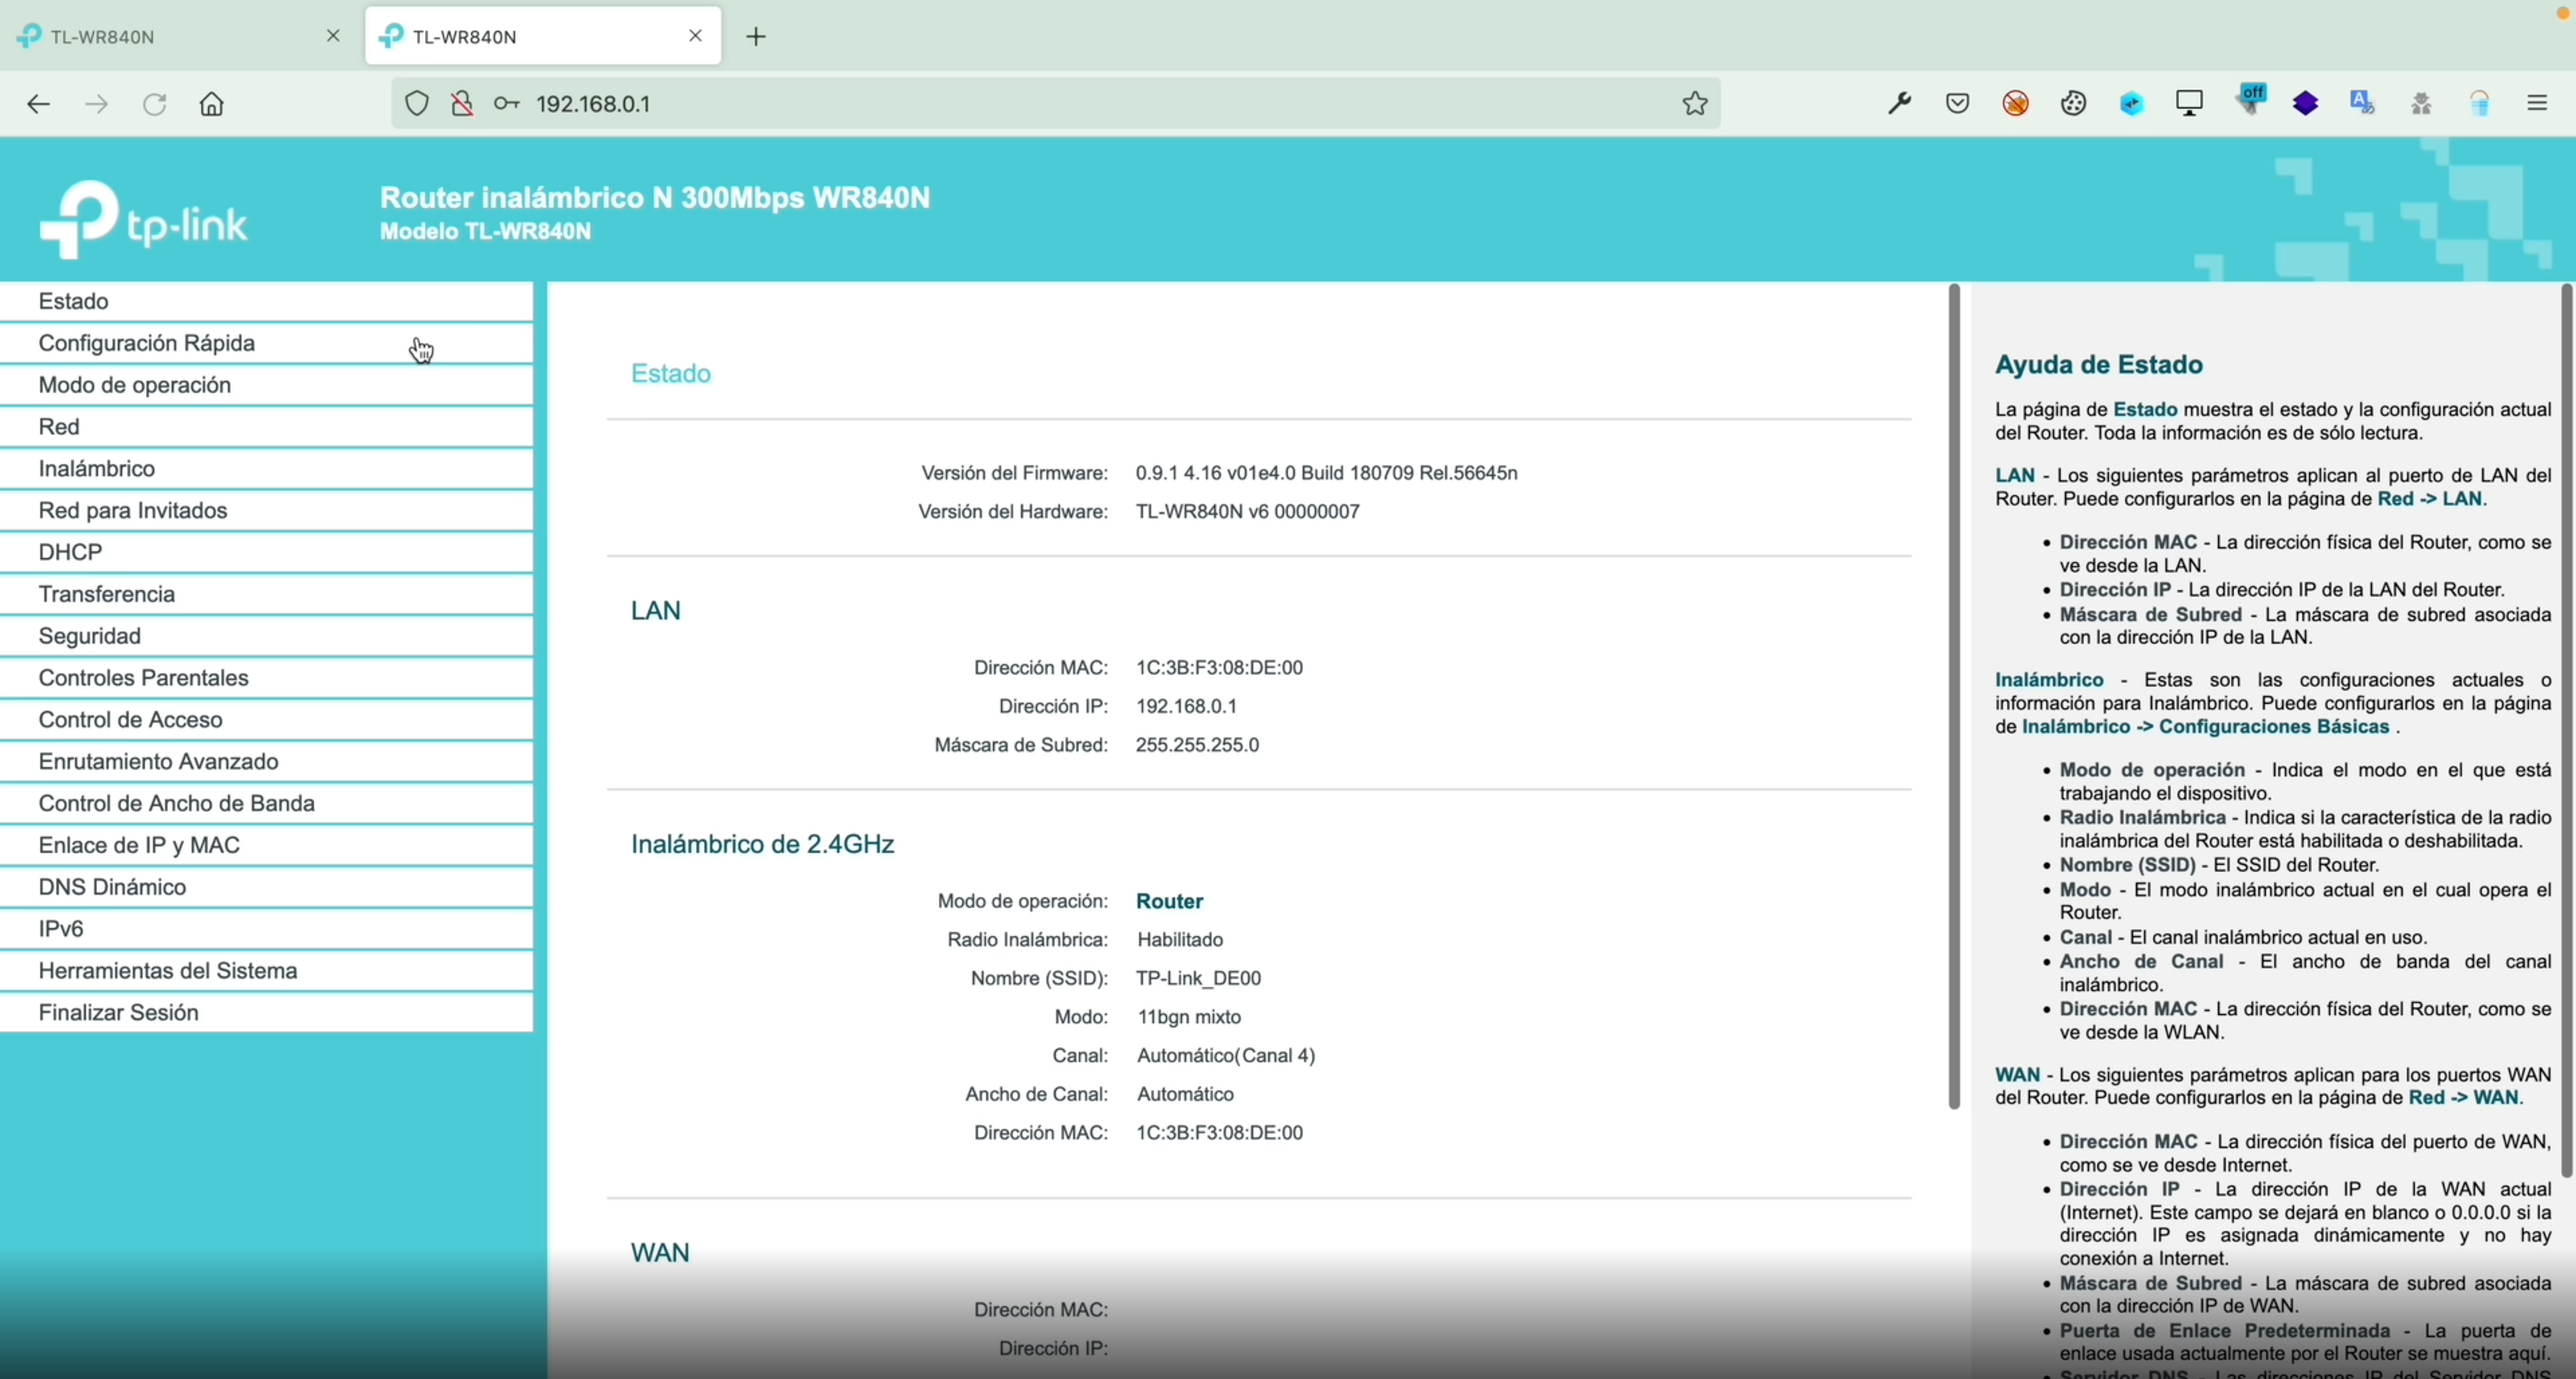2576x1379 pixels.
Task: Click the cyan hexagon extension icon
Action: pos(2132,104)
